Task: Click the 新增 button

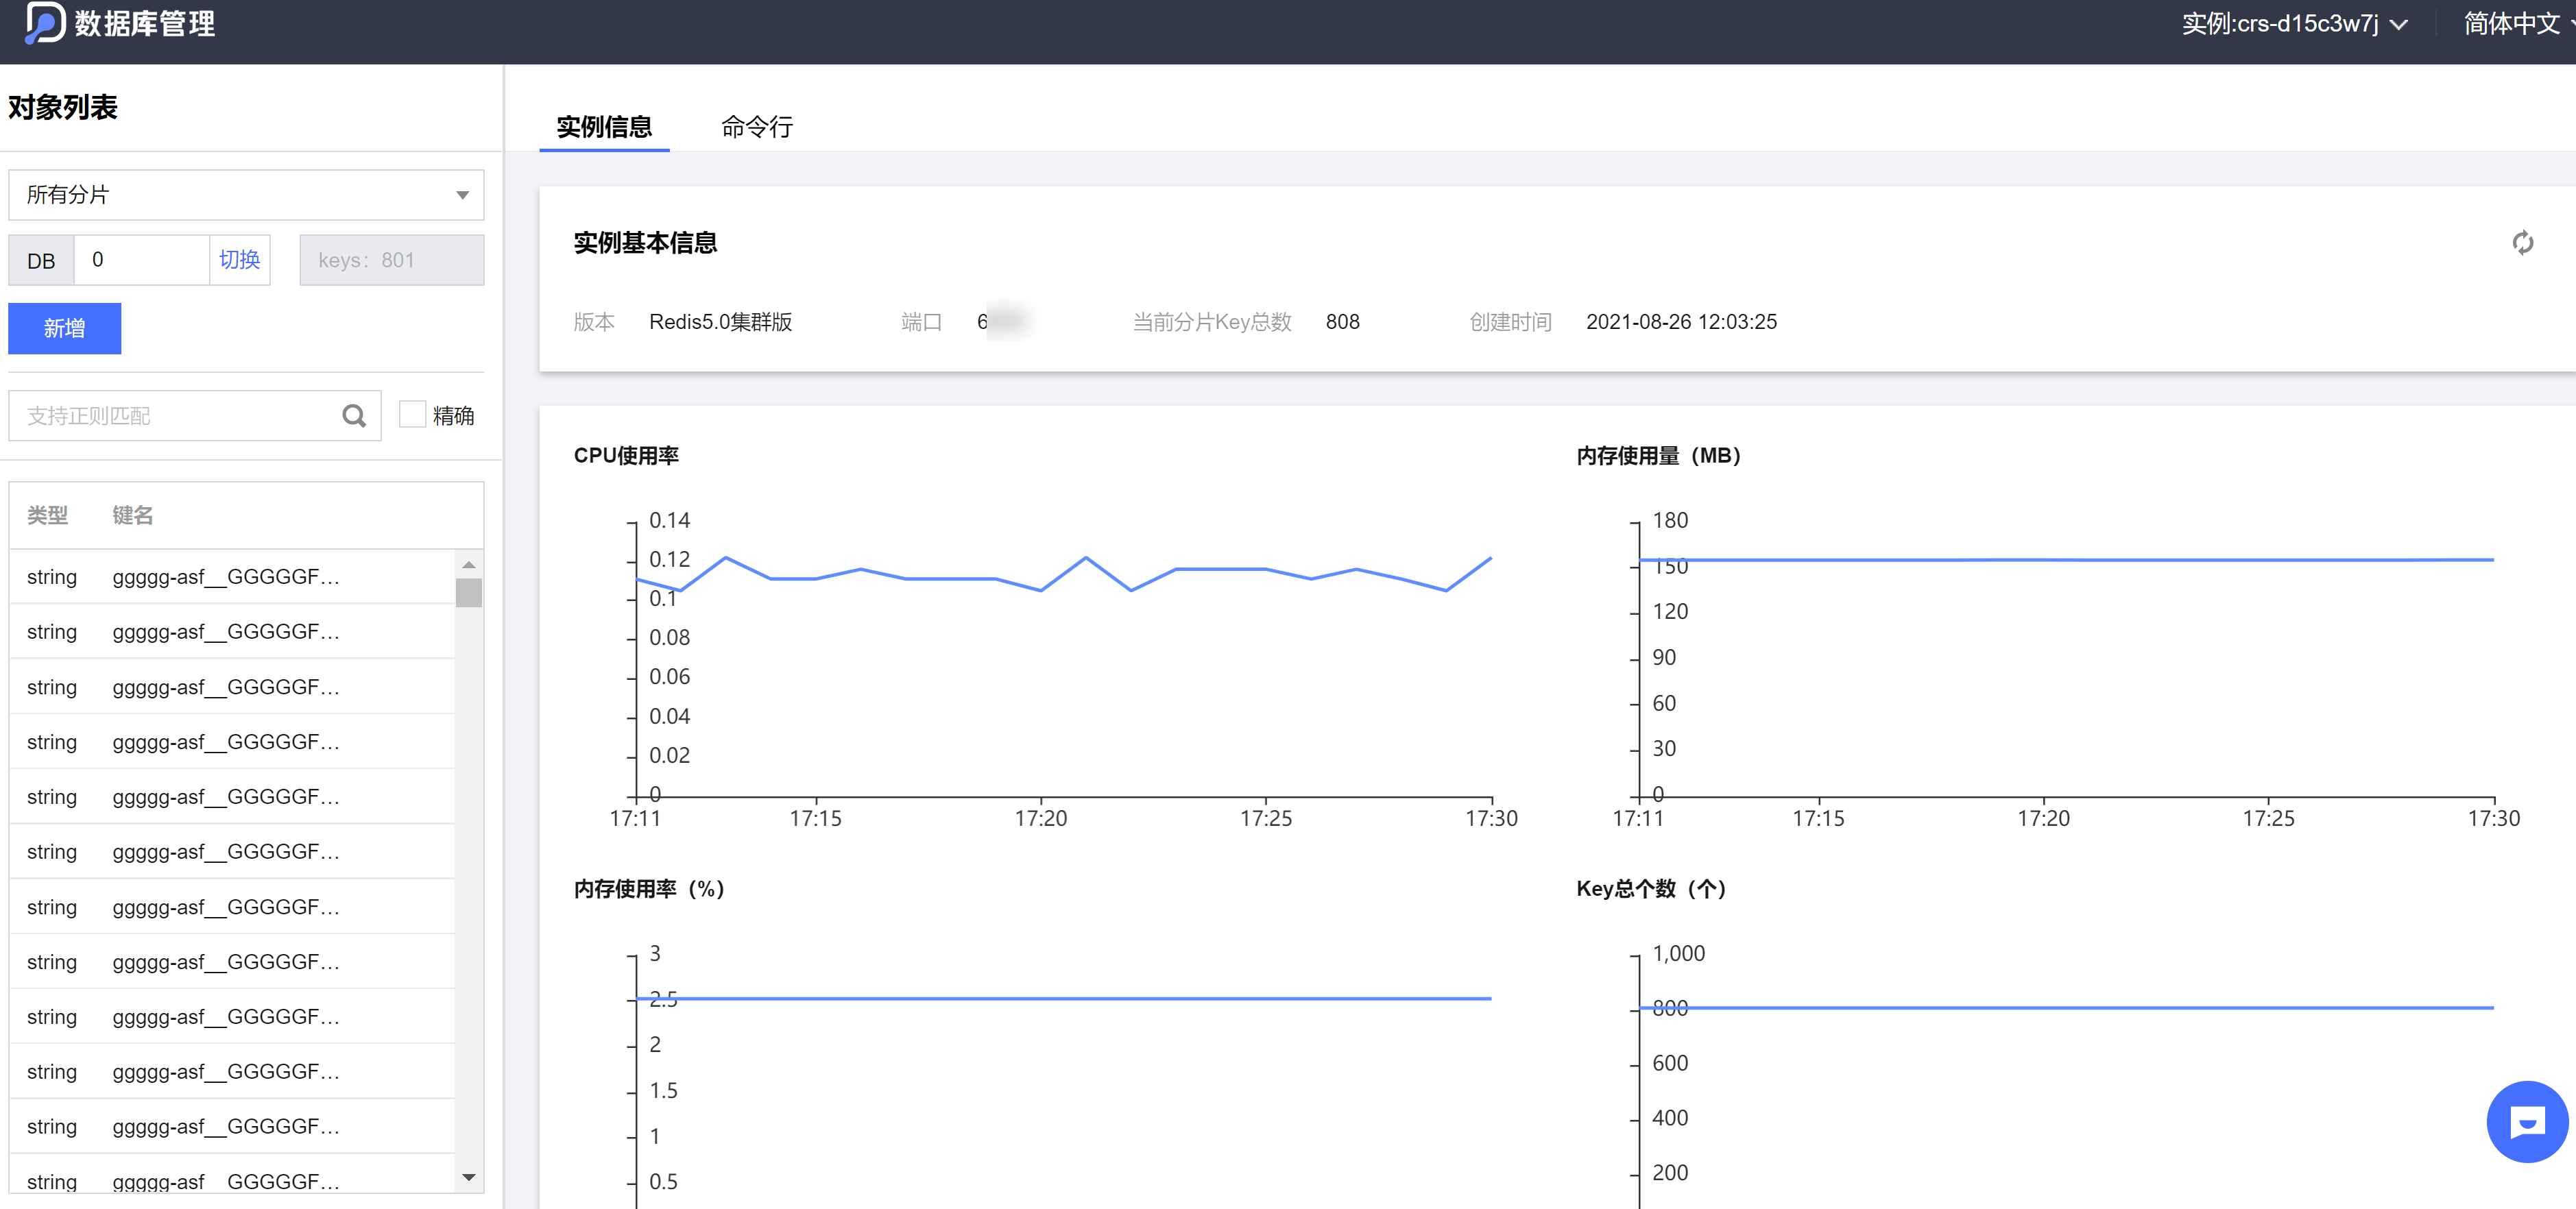Action: pos(65,329)
